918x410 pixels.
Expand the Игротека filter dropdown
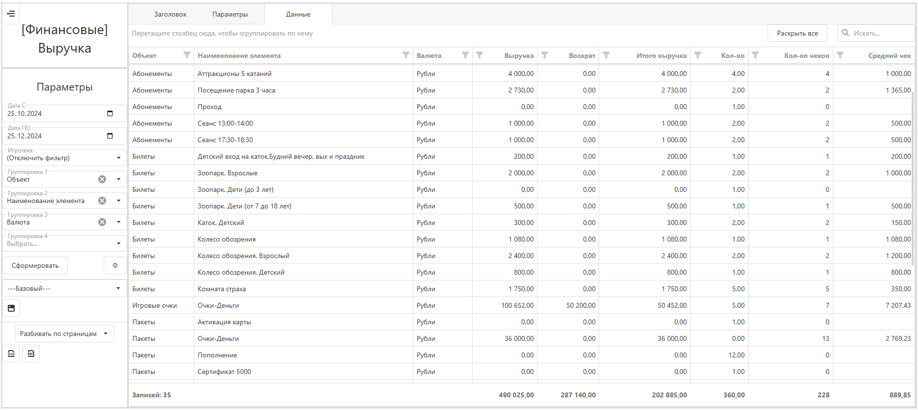(119, 158)
